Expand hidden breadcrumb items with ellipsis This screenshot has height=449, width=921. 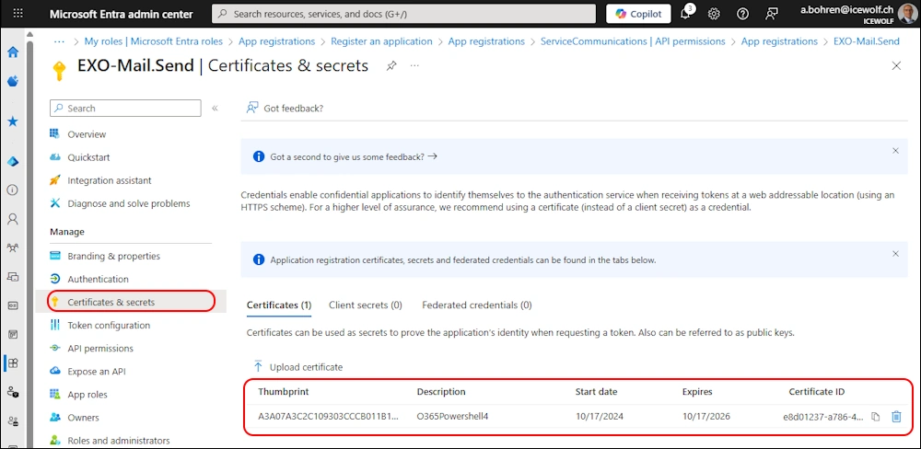click(x=60, y=41)
